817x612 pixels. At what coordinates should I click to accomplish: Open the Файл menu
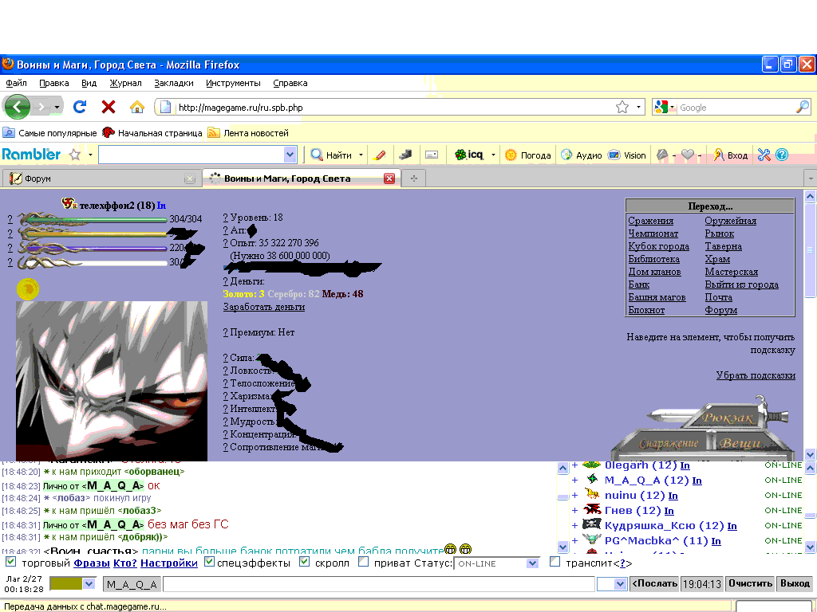[16, 83]
